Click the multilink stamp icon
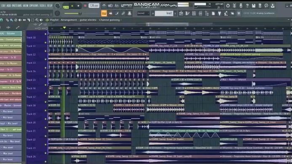The height and width of the screenshot is (164, 292). click(x=129, y=13)
